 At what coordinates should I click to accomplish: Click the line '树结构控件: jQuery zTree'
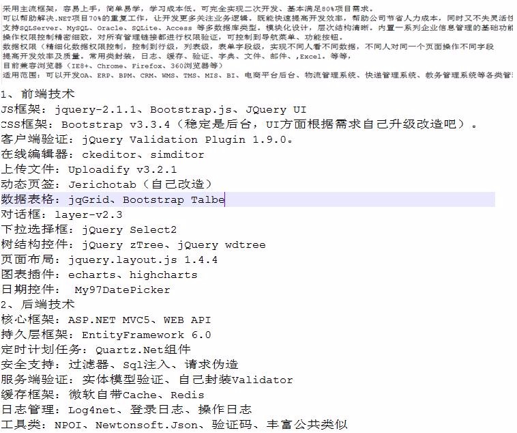[x=133, y=245]
